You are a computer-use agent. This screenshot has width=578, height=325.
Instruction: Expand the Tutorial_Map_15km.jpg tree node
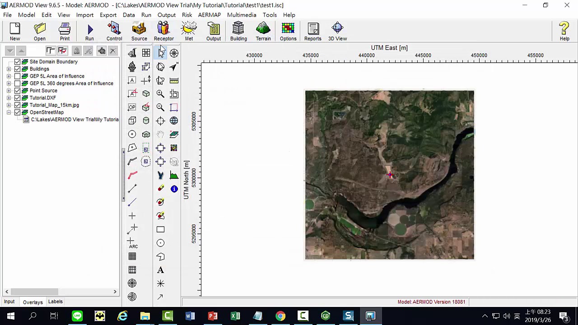point(9,105)
